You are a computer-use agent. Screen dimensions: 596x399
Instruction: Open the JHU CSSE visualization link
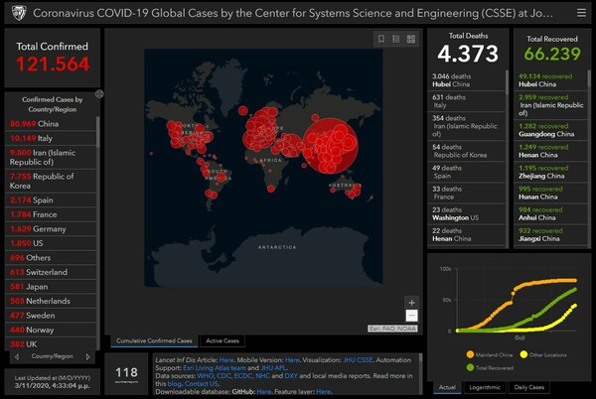point(358,360)
